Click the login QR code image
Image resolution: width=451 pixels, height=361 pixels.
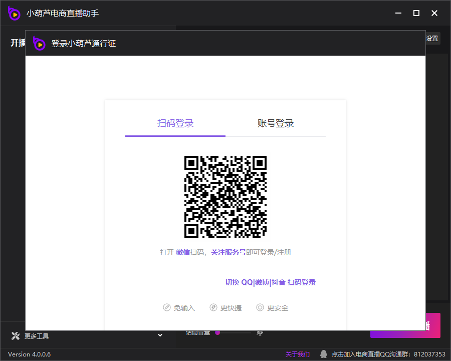pos(225,197)
